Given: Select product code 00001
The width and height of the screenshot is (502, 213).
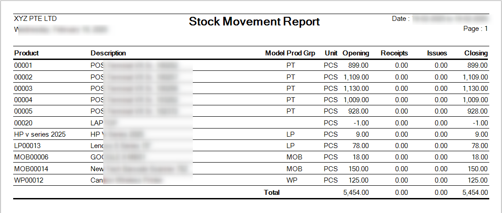Looking at the screenshot, I should [23, 65].
